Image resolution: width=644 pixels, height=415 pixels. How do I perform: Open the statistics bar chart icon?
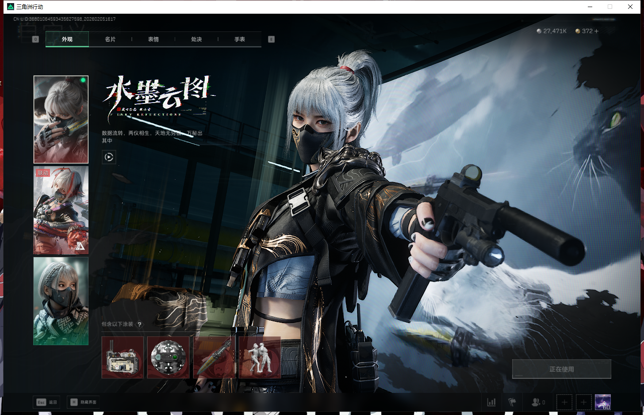pyautogui.click(x=491, y=402)
